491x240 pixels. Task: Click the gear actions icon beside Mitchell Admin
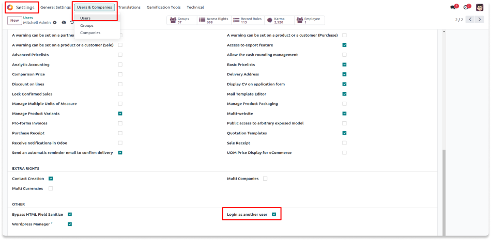(55, 23)
